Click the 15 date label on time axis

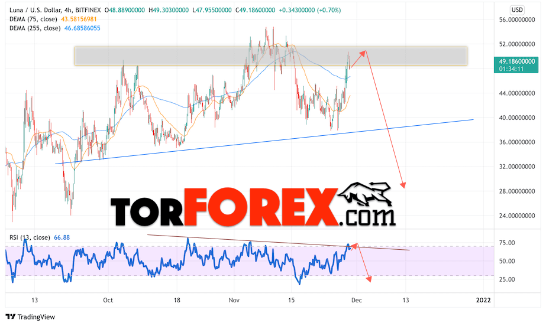[291, 300]
